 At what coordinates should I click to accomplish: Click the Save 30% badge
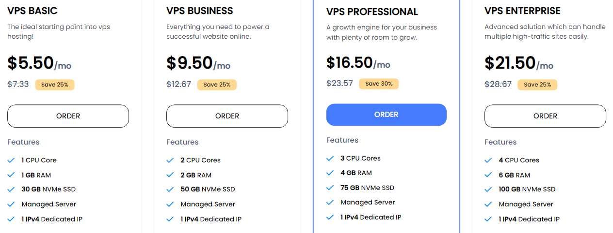[379, 84]
